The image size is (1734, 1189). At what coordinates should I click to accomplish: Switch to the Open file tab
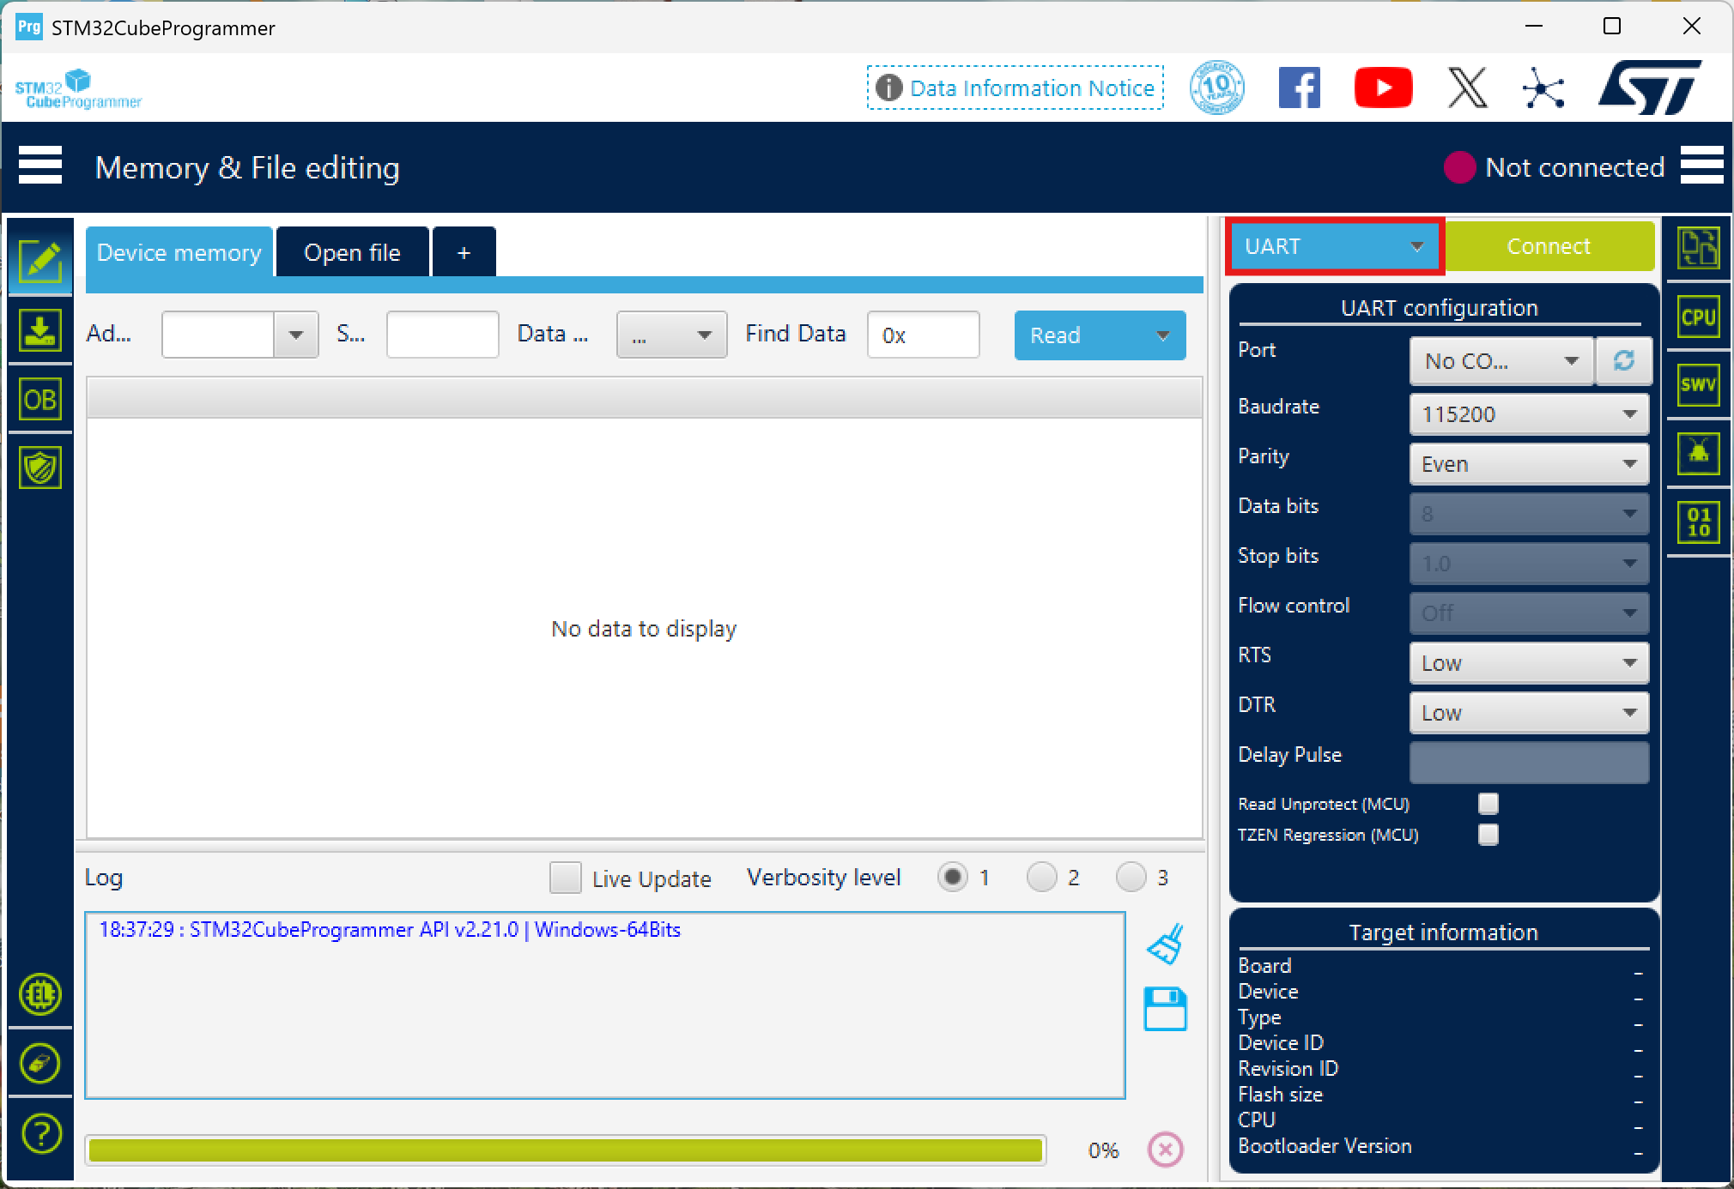[352, 252]
